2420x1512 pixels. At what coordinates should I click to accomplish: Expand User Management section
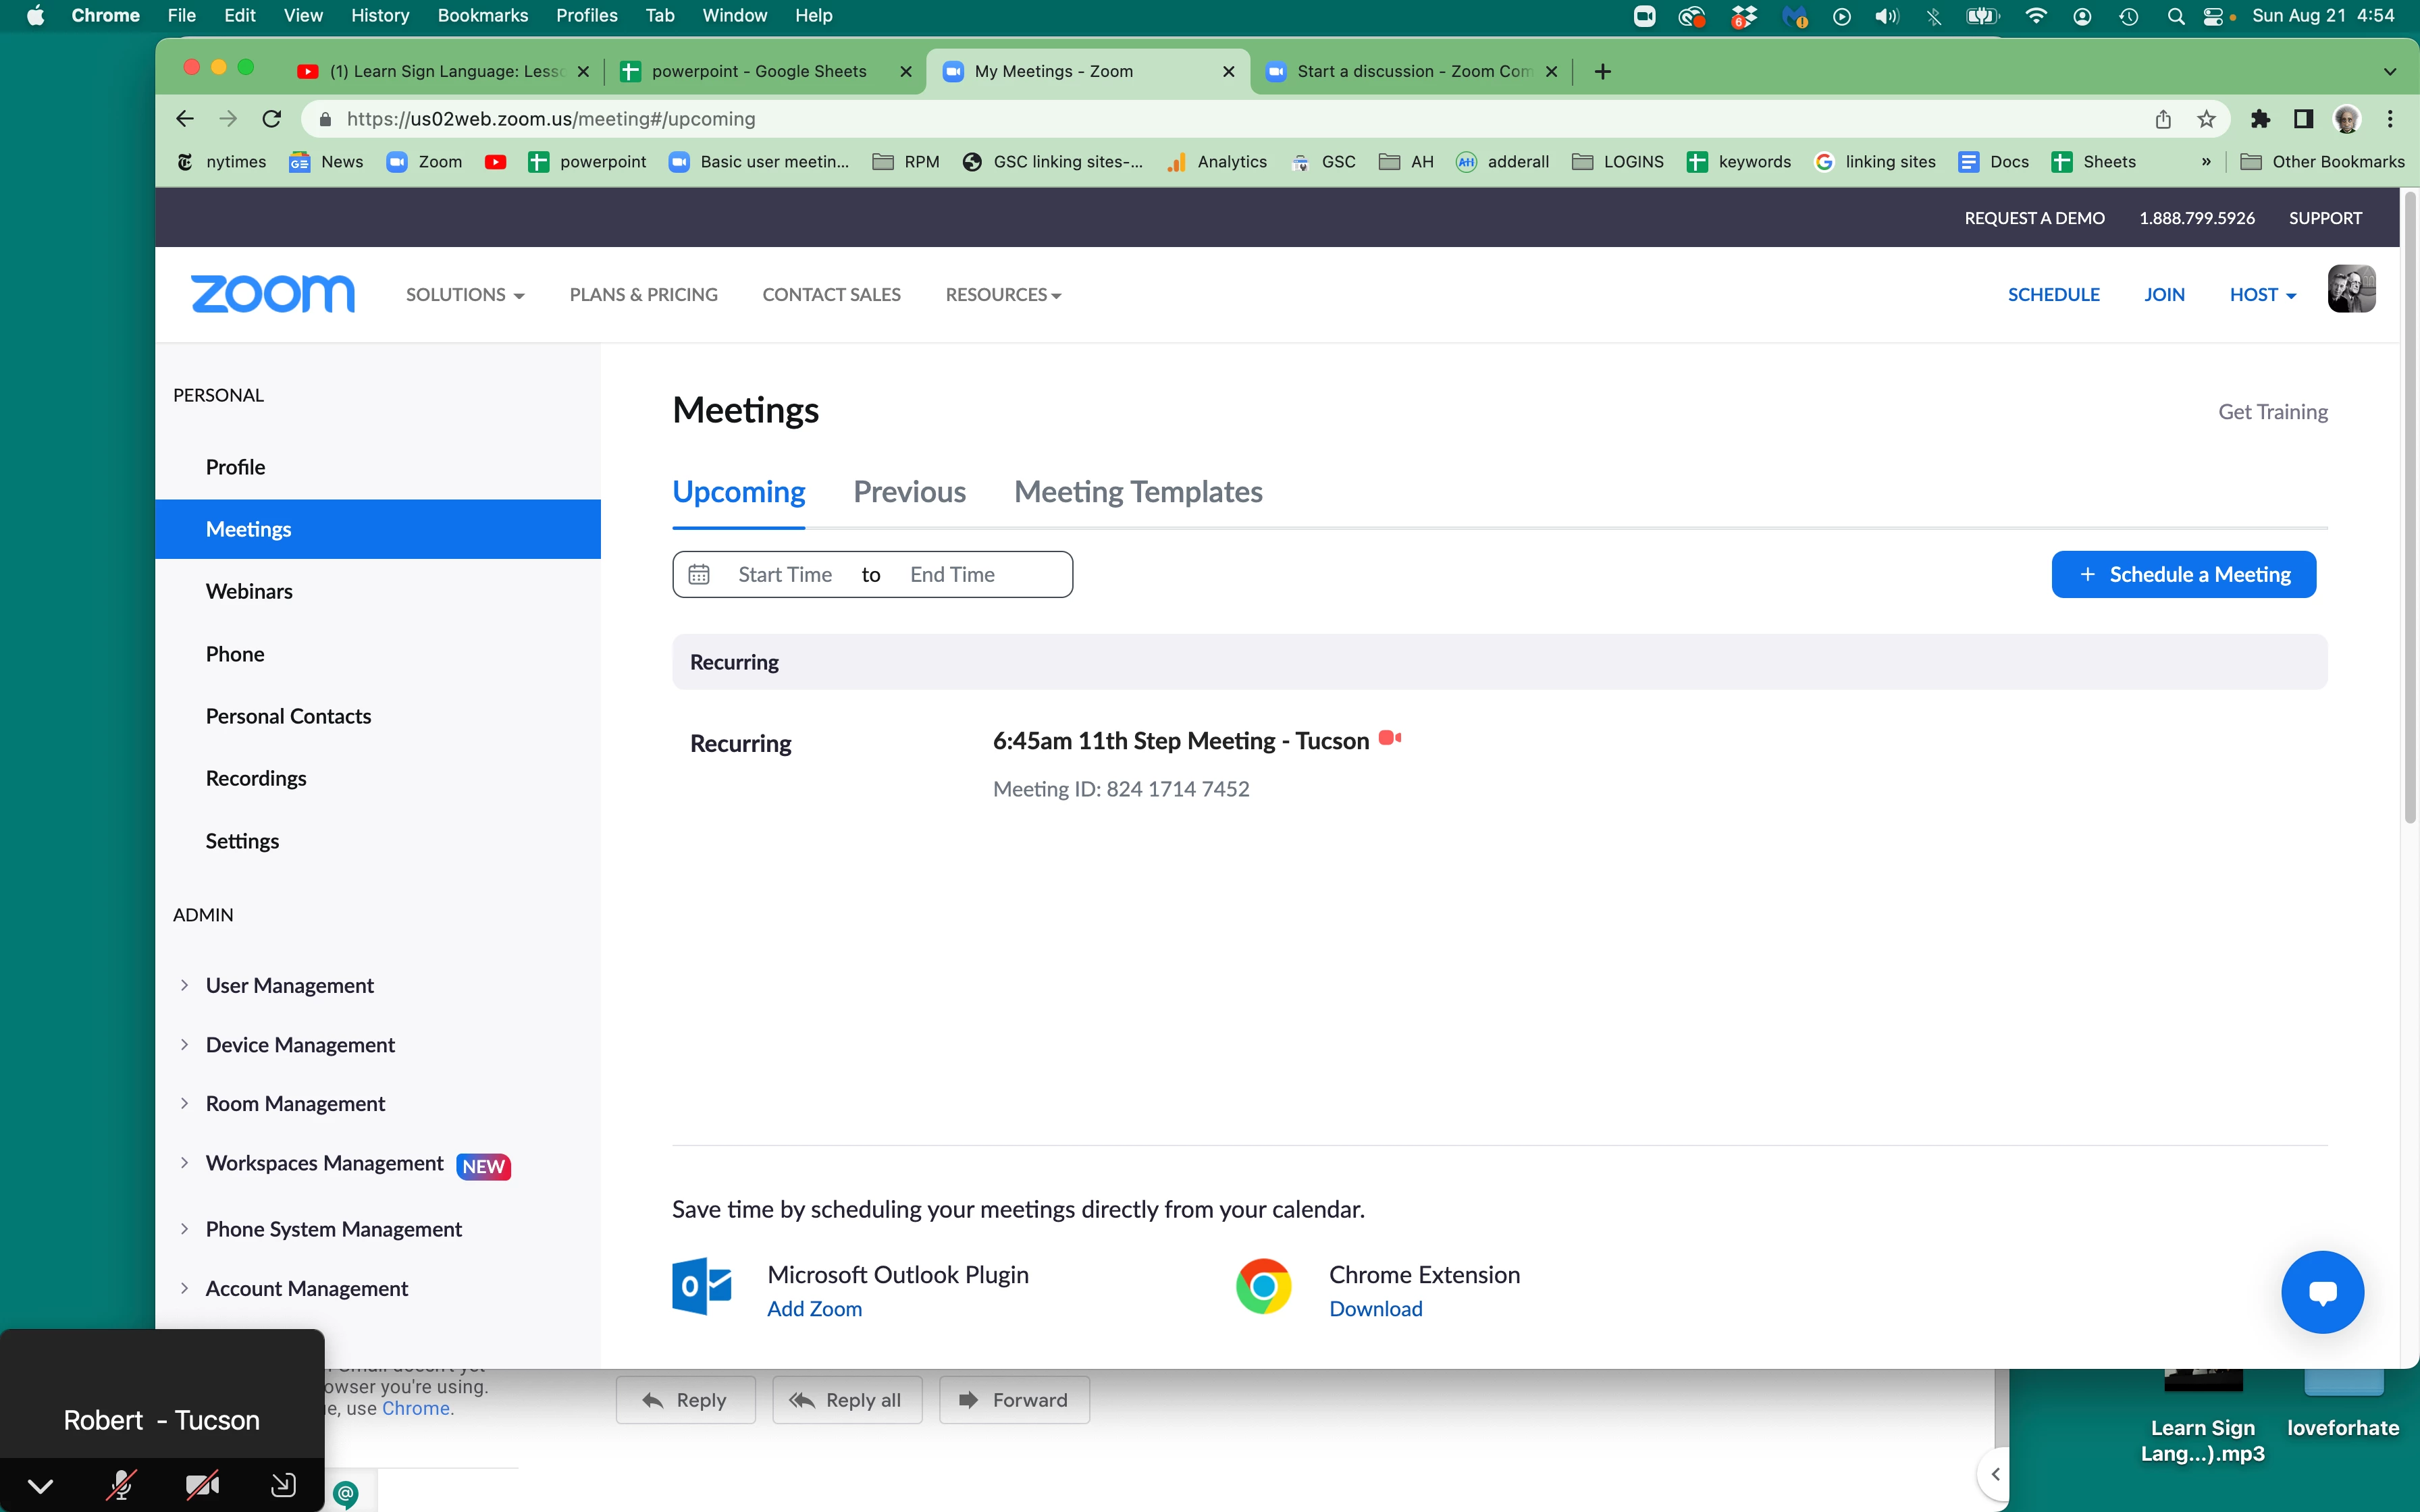(x=289, y=985)
